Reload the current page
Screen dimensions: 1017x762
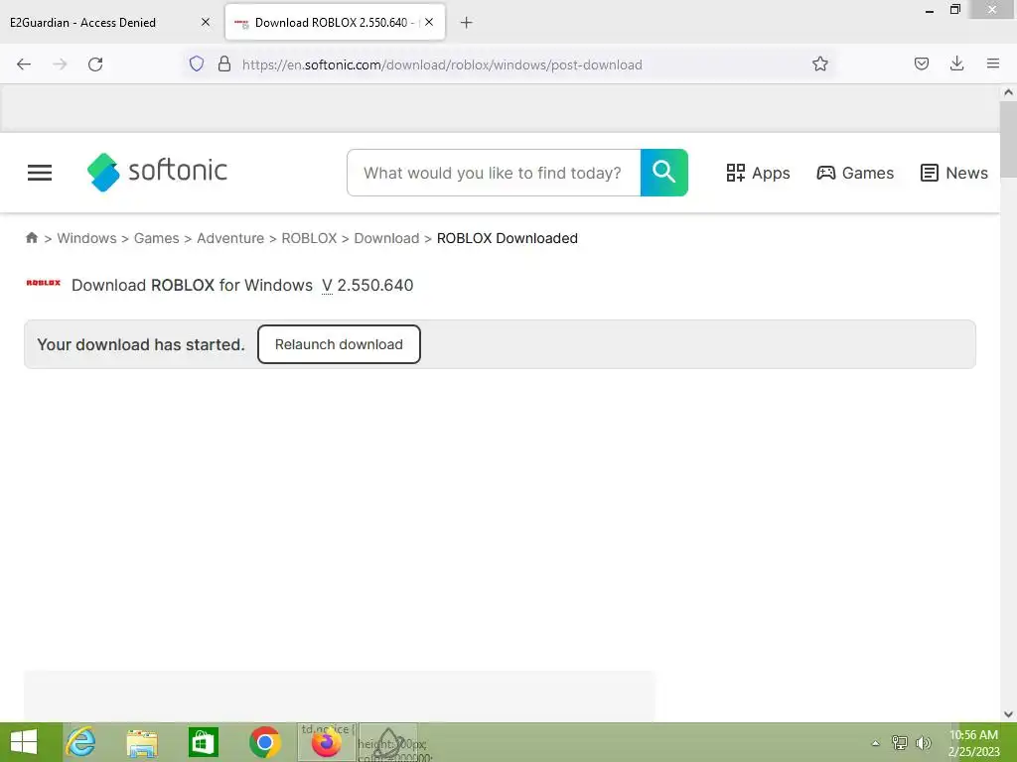[x=95, y=64]
